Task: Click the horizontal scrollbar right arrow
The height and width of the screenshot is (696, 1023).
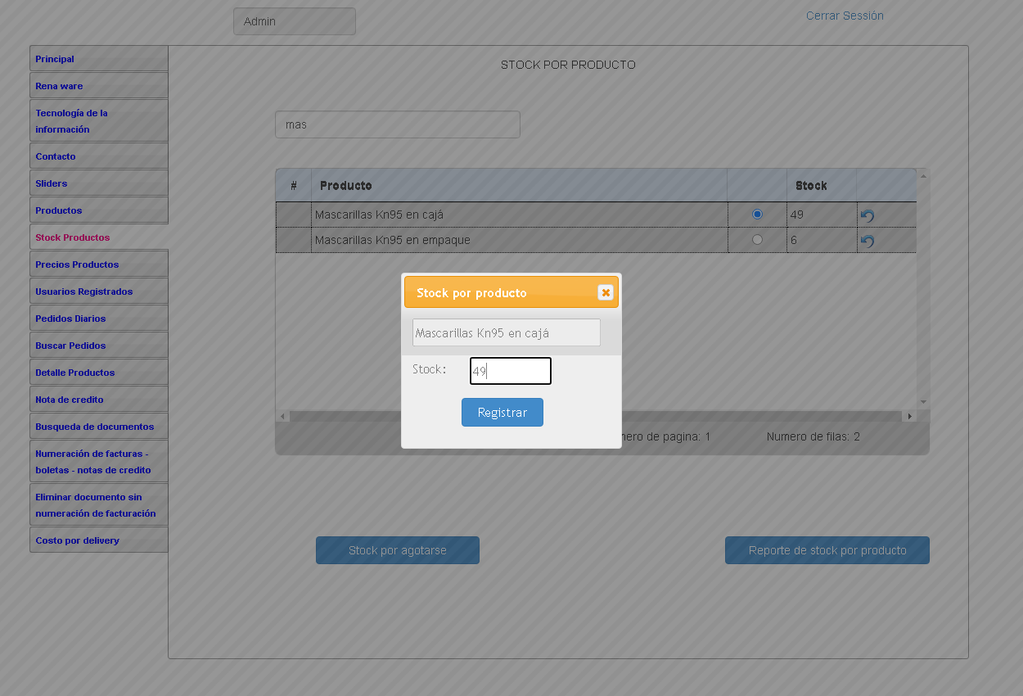Action: pos(908,417)
